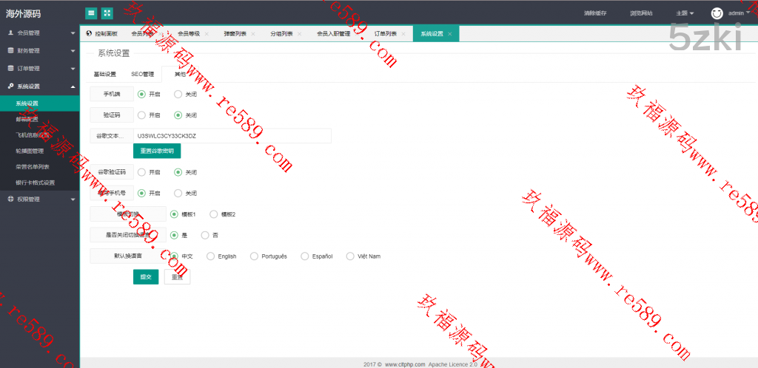The image size is (758, 368).
Task: Switch to the 订单列表 tab
Action: pyautogui.click(x=385, y=34)
